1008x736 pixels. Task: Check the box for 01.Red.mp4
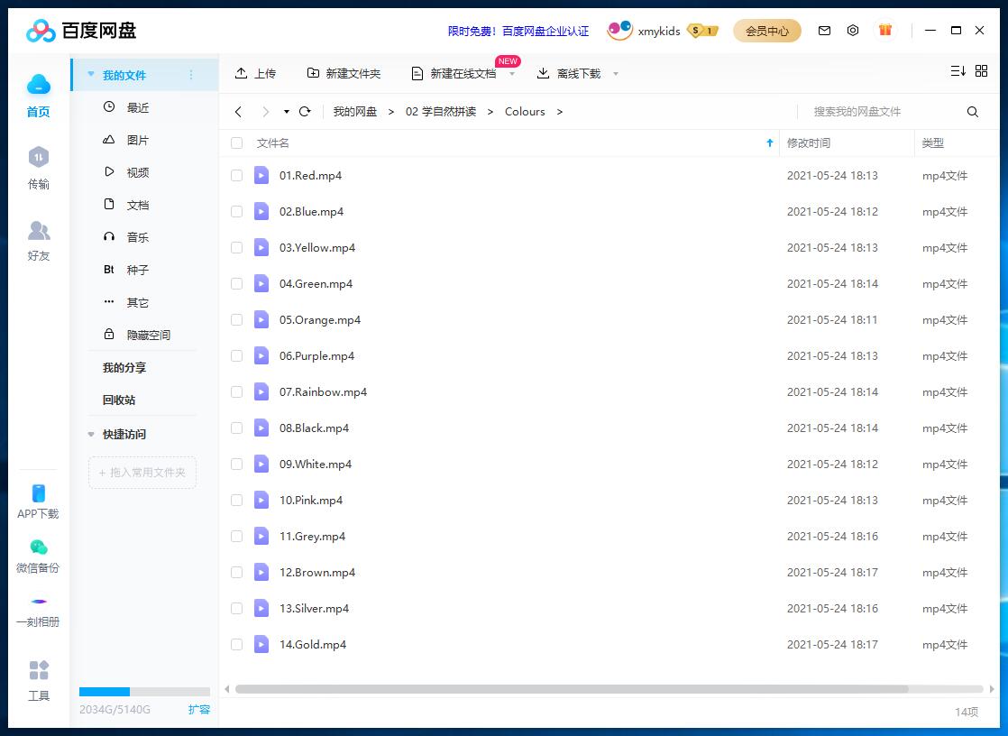(237, 176)
